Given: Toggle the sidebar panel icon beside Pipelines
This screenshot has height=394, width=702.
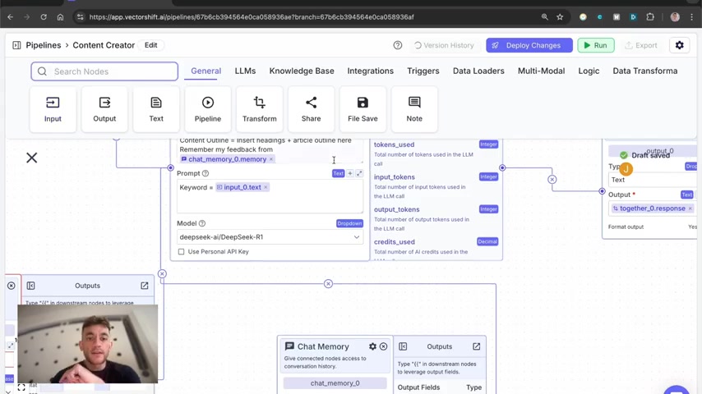Looking at the screenshot, I should [16, 45].
